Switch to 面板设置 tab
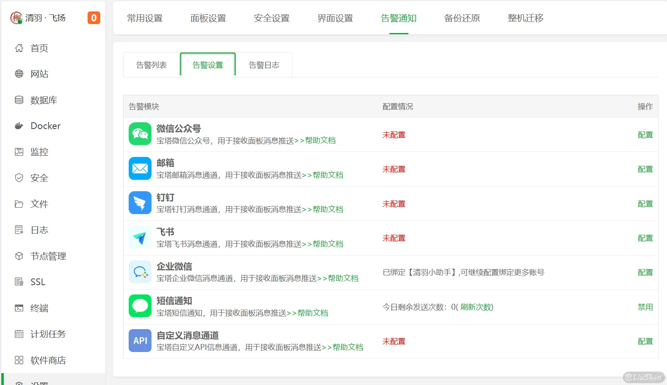Viewport: 667px width, 385px height. tap(208, 18)
